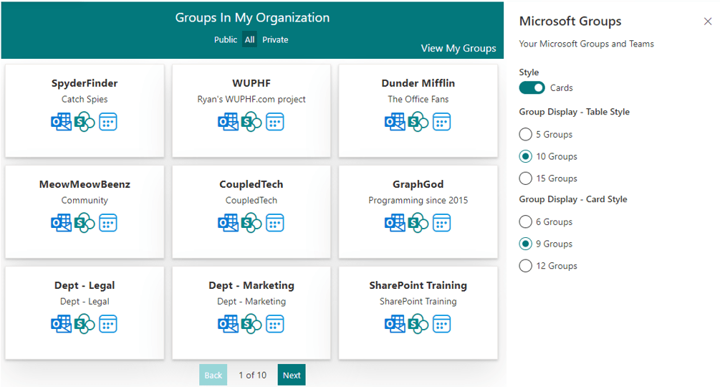Screen dimensions: 720x387
Task: Open Outlook icon on MeowMeowBeenz card
Action: (61, 223)
